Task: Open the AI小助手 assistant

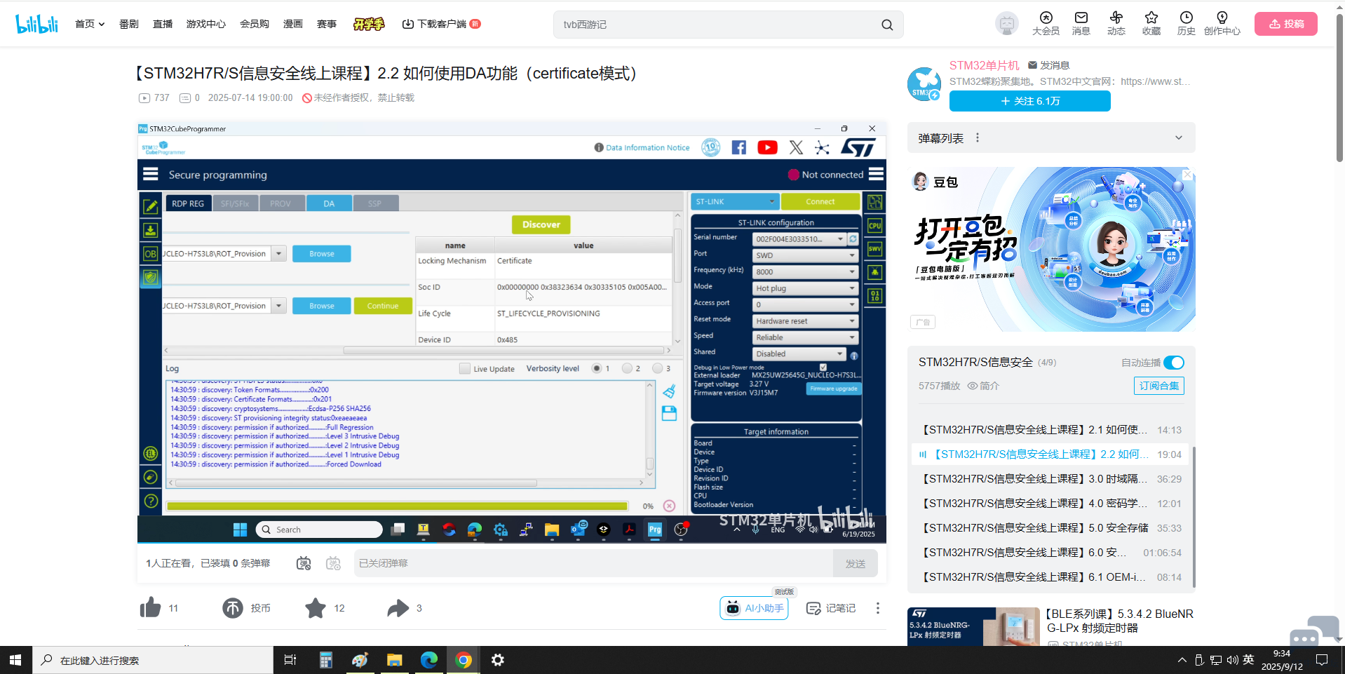Action: pos(754,608)
